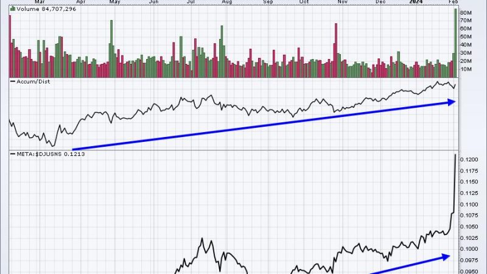
Task: Click the 2024 year label
Action: tap(416, 2)
